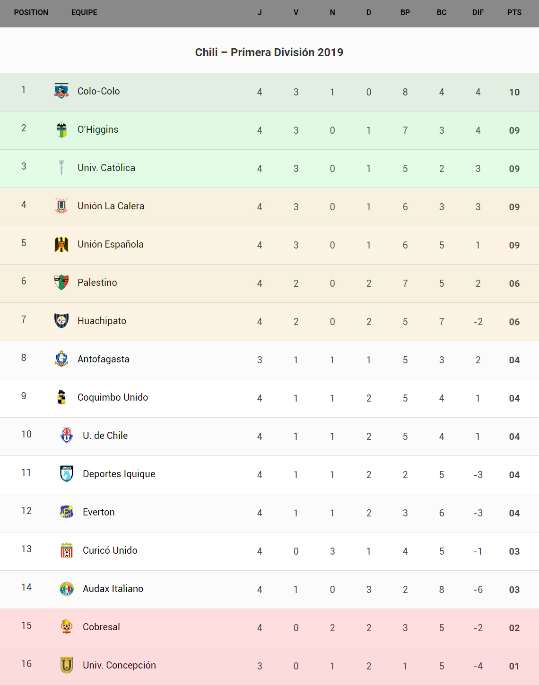Click the Colo-Colo club crest
This screenshot has height=686, width=539.
point(61,91)
